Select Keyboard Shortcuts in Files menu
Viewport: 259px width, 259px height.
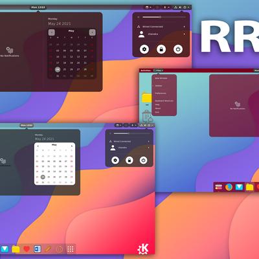164,101
